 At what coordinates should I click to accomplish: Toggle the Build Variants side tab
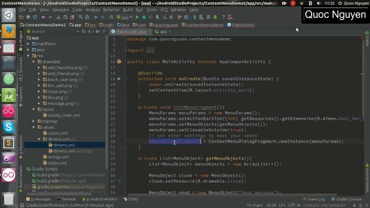(x=21, y=179)
